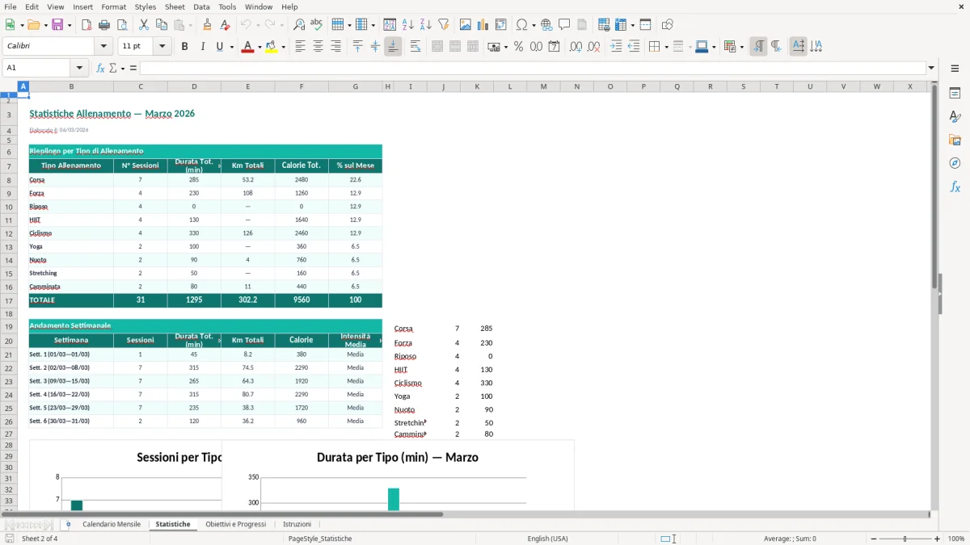Screen dimensions: 970x545
Task: Click Sort Ascending icon
Action: pos(408,25)
